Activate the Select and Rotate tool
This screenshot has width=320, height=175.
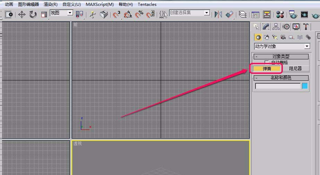click(x=33, y=14)
